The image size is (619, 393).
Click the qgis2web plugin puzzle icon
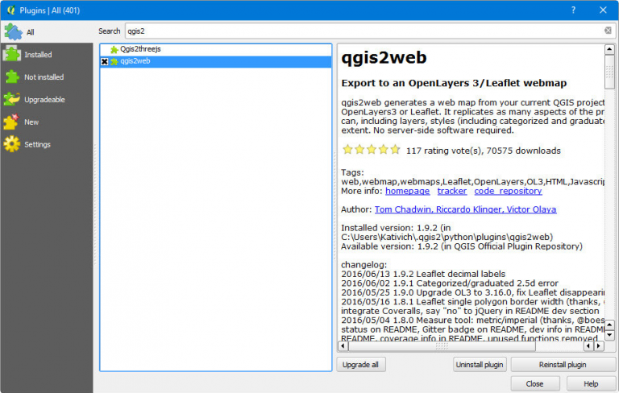coord(114,61)
